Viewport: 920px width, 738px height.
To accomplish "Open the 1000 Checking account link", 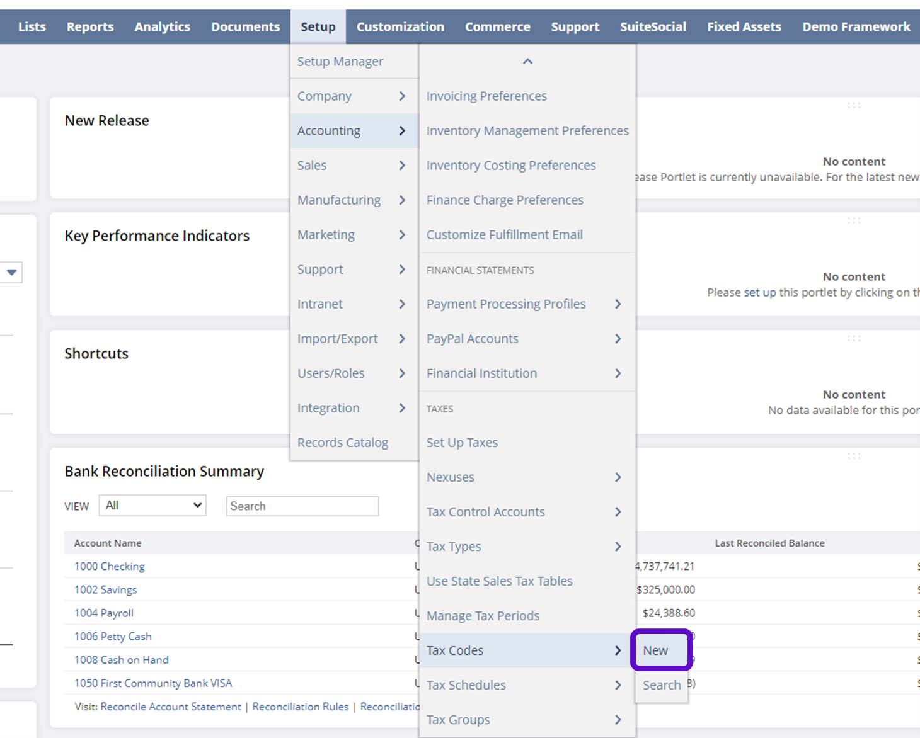I will coord(110,566).
